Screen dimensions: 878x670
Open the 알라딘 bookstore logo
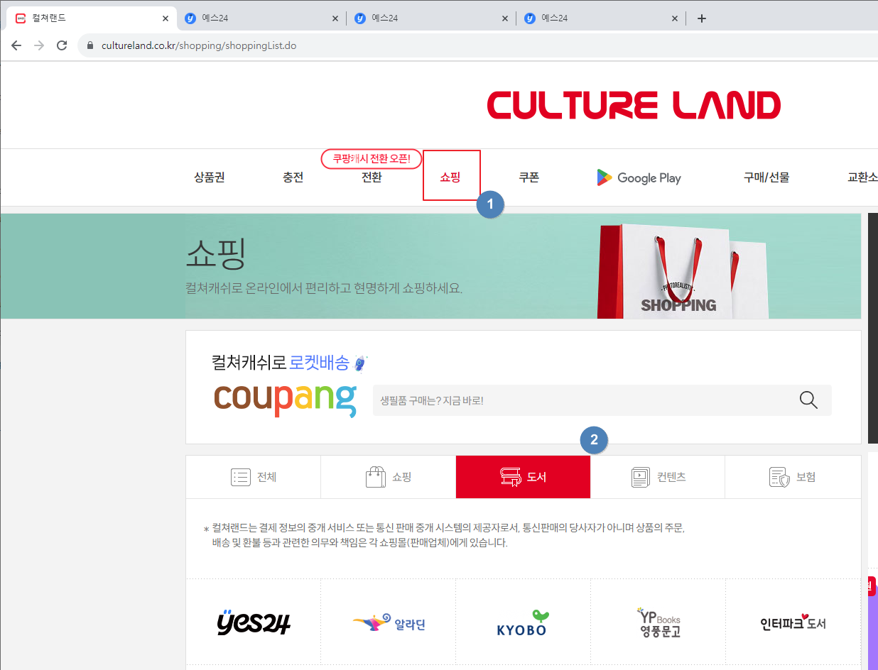coord(389,623)
